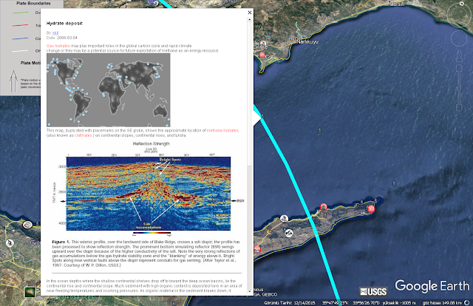Click the white satellite-like icon on the peninsula

point(289,233)
